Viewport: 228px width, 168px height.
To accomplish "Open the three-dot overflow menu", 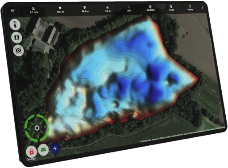I will [x=202, y=8].
